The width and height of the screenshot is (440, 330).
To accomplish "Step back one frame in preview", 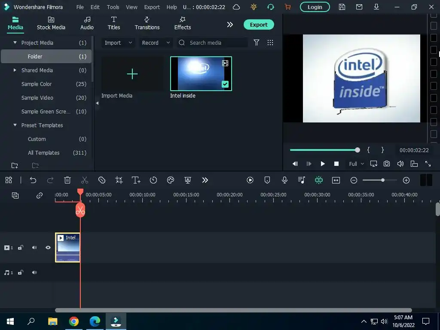I will [295, 164].
